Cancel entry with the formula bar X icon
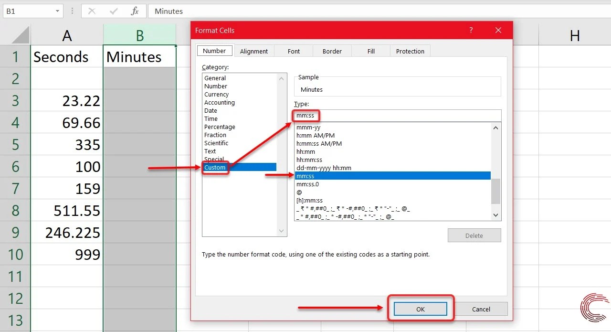611x332 pixels. pos(91,11)
